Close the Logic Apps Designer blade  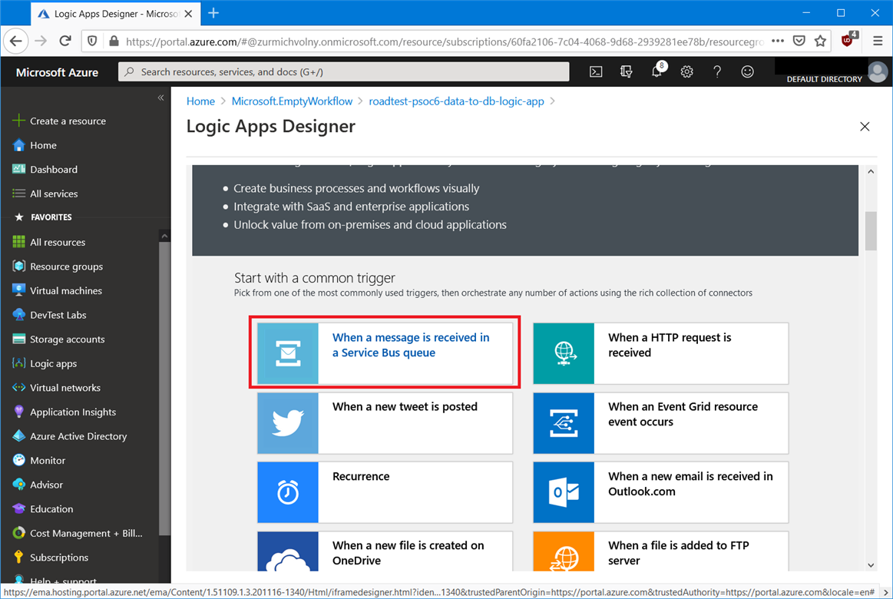pyautogui.click(x=865, y=127)
